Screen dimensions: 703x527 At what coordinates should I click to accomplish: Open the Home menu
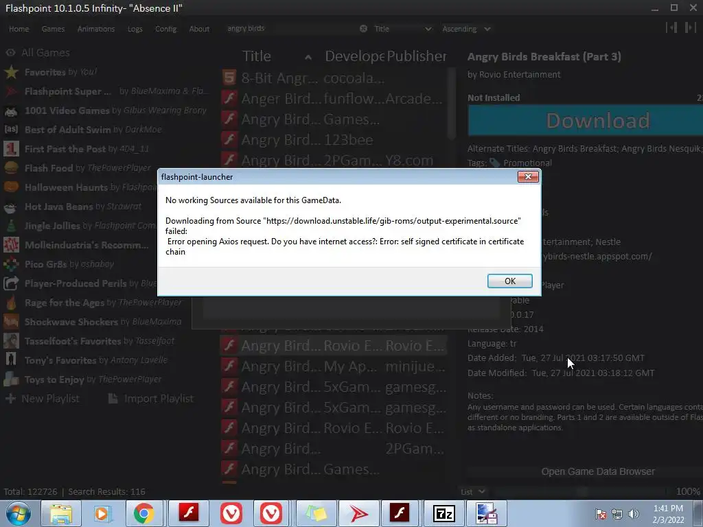[x=19, y=29]
